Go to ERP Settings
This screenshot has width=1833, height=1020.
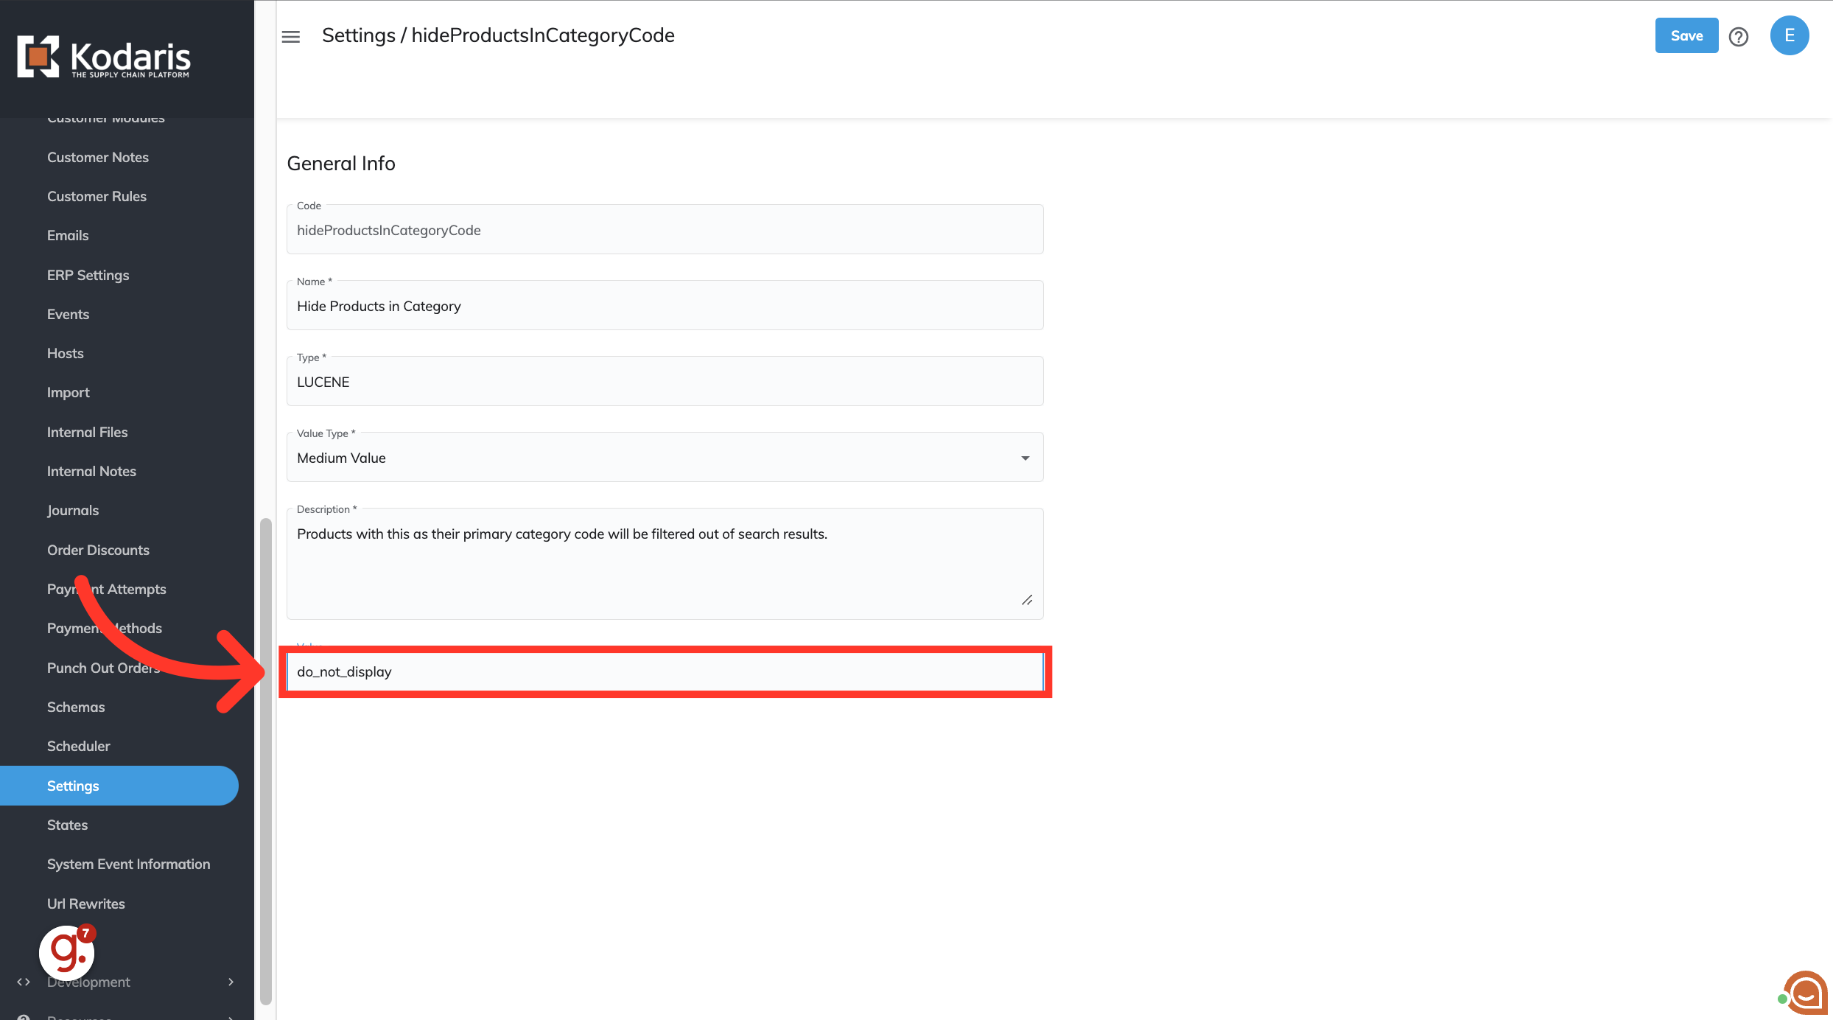tap(88, 275)
